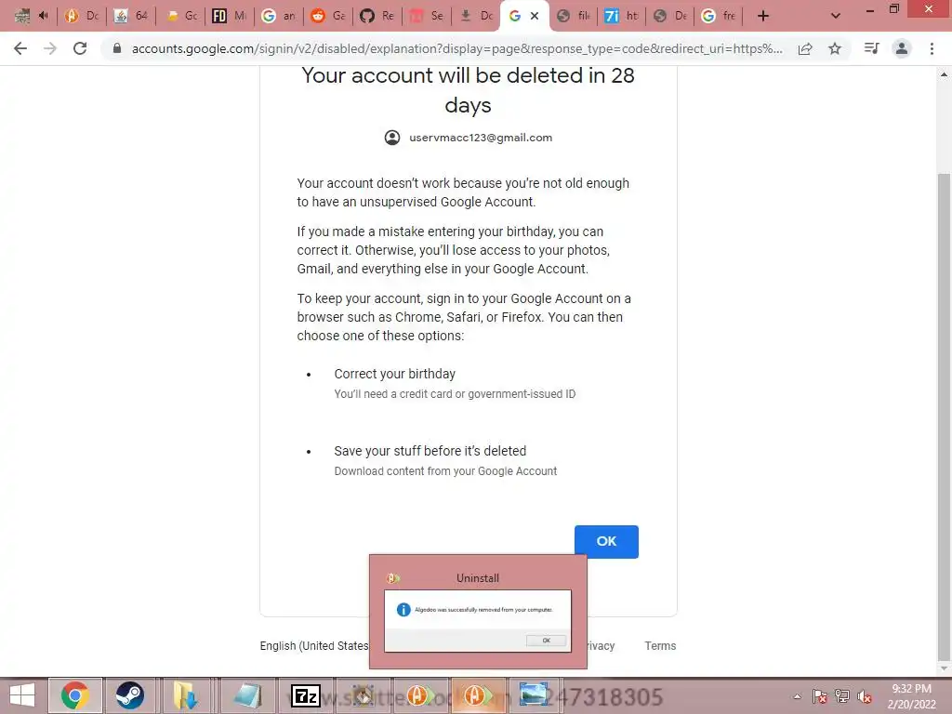Switch to the 'FD Mi' tab
Viewport: 952px width, 714px height.
[230, 16]
